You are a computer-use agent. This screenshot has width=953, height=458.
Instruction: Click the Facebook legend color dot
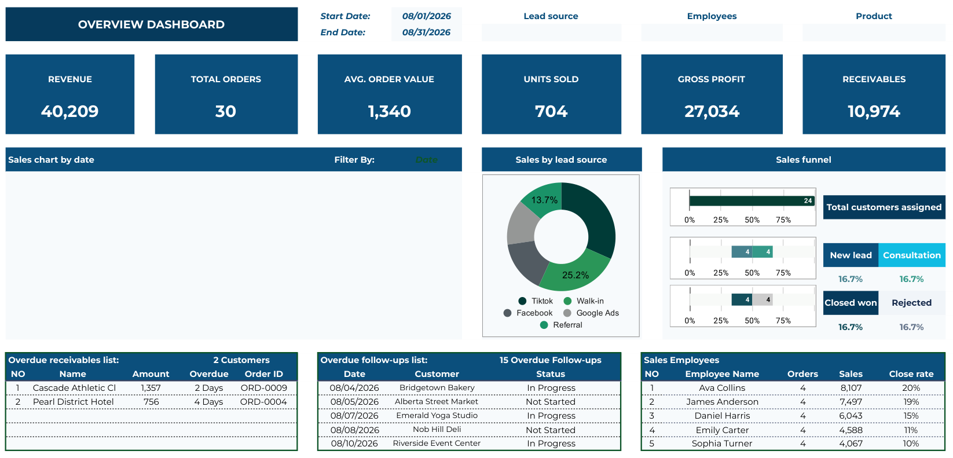(x=507, y=313)
